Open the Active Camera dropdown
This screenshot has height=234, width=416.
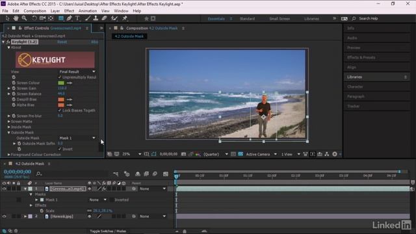coord(261,154)
